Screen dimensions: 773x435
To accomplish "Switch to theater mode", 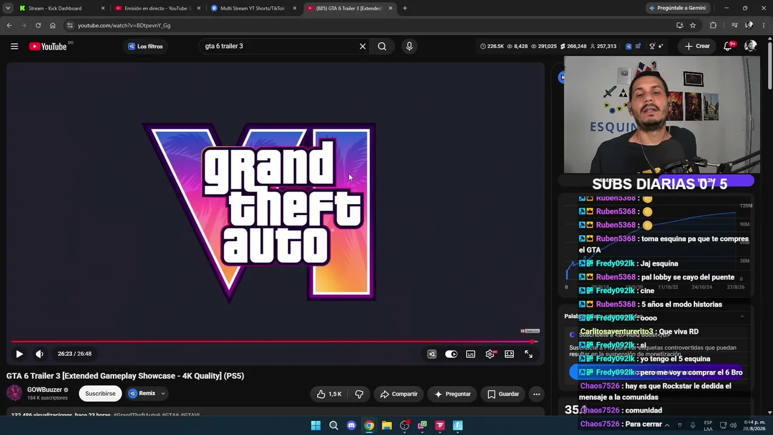I will 509,354.
